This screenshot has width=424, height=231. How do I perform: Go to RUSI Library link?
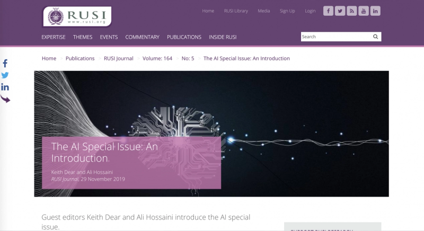pos(236,11)
